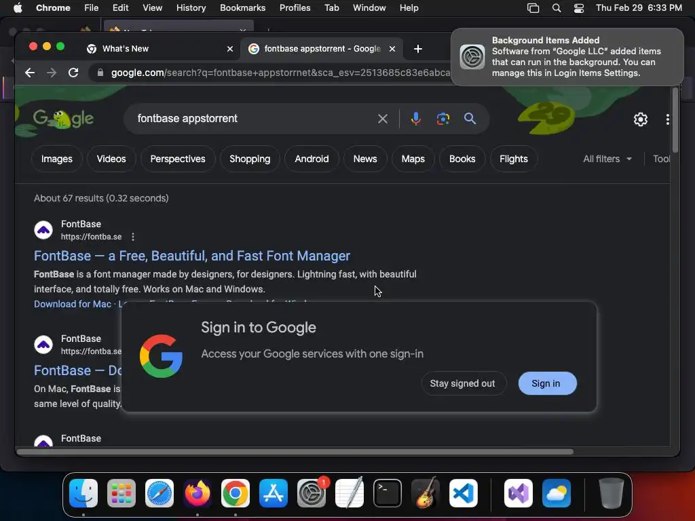Close the What's New tab
The image size is (695, 521).
tap(230, 49)
